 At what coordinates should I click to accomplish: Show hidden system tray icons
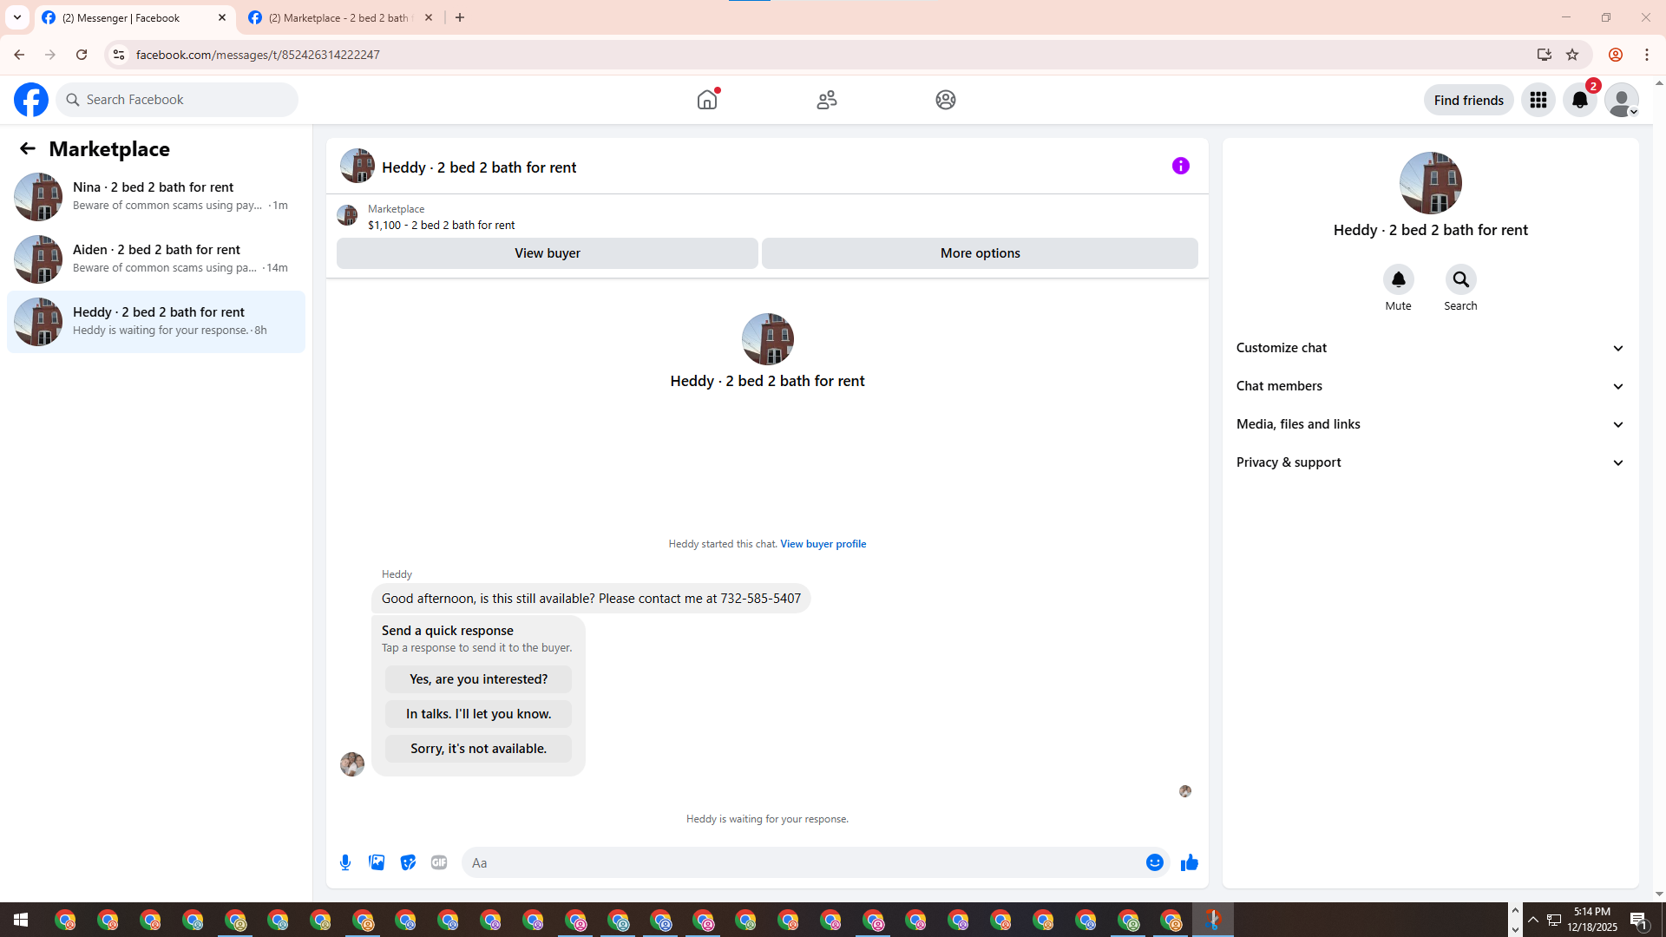[1533, 920]
